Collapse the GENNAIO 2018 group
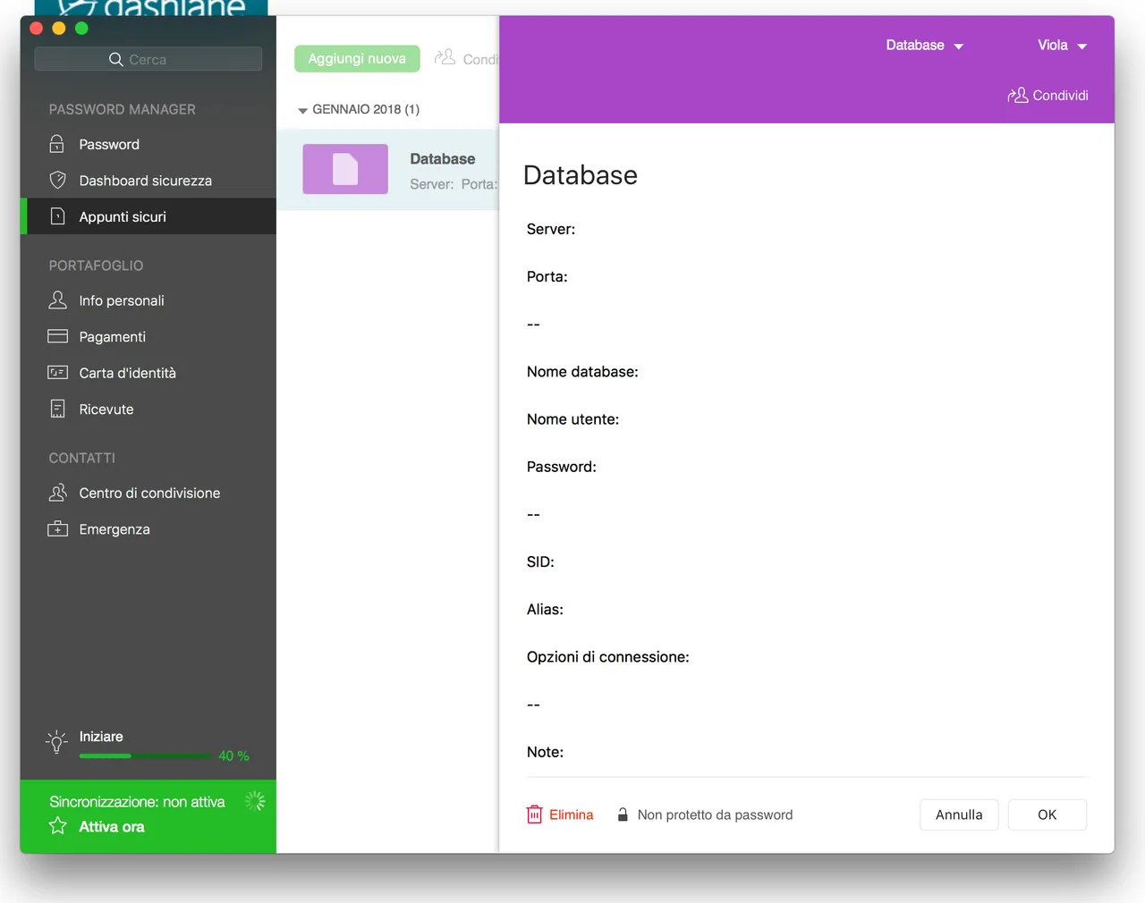Screen dimensions: 1145x903 point(302,110)
